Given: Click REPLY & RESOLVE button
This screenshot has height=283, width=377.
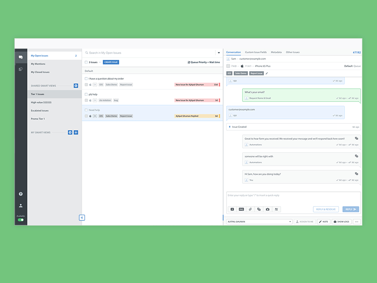Looking at the screenshot, I should tap(326, 209).
